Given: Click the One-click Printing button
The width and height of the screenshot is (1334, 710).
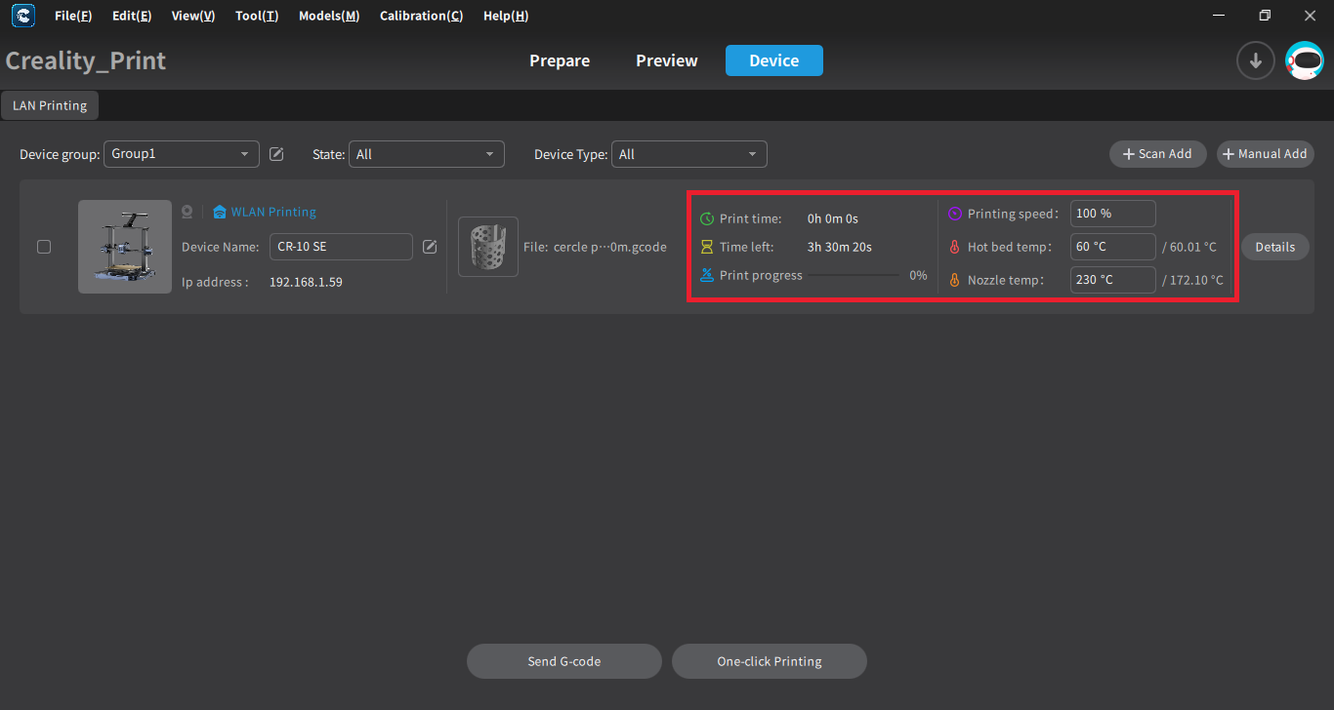Looking at the screenshot, I should (x=770, y=661).
